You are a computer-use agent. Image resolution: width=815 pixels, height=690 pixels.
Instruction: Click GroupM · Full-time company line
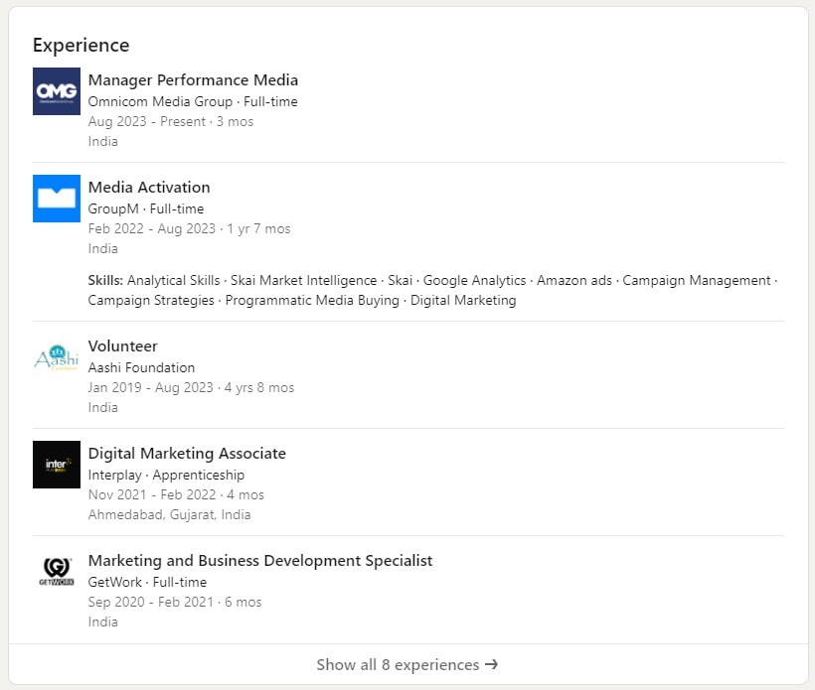[146, 208]
